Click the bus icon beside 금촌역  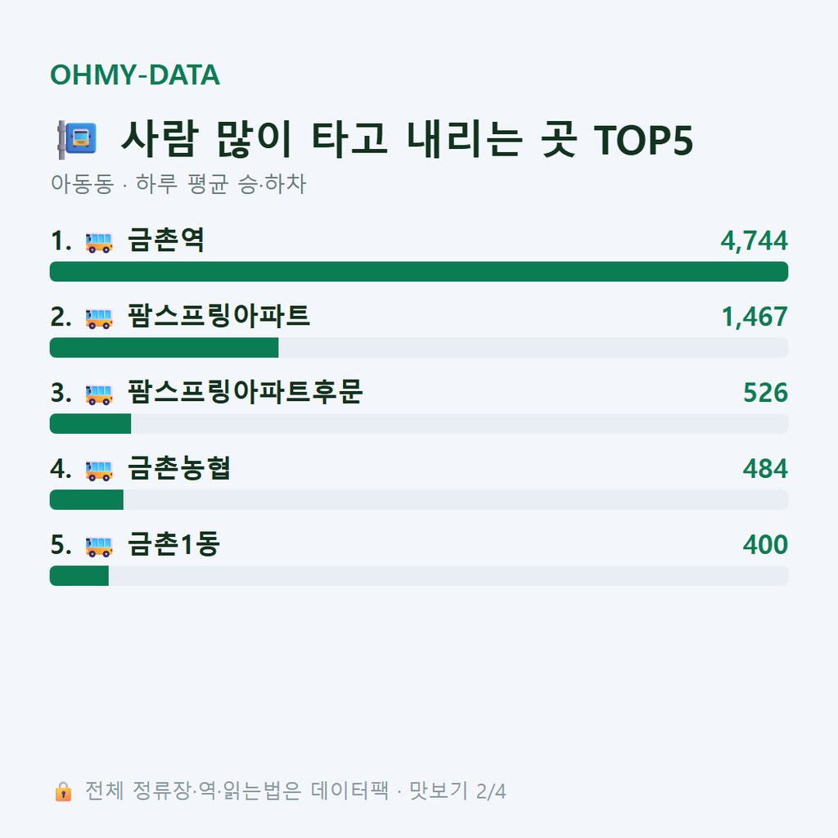99,242
